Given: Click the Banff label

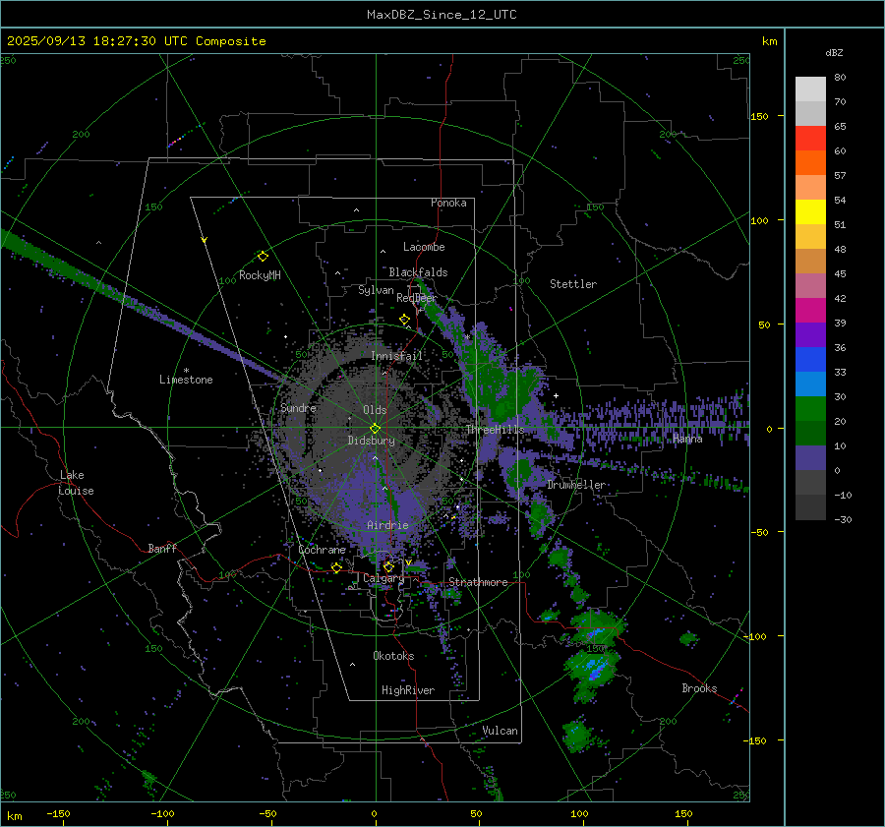Looking at the screenshot, I should (x=162, y=548).
